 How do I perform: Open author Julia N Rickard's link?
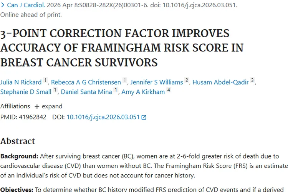click(20, 82)
